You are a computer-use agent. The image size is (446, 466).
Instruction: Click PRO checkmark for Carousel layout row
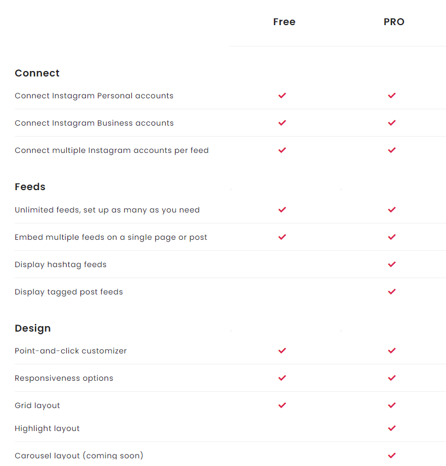(392, 455)
